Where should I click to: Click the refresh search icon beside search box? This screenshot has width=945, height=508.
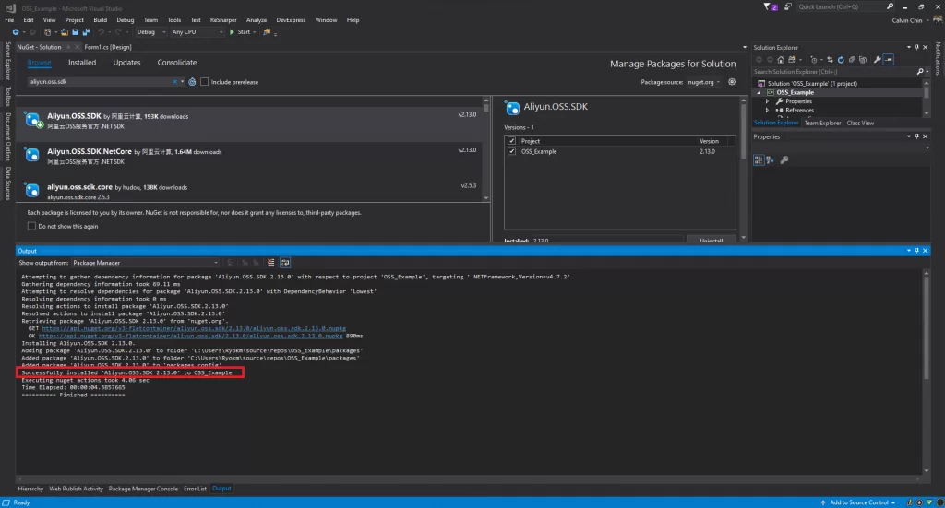[x=192, y=82]
